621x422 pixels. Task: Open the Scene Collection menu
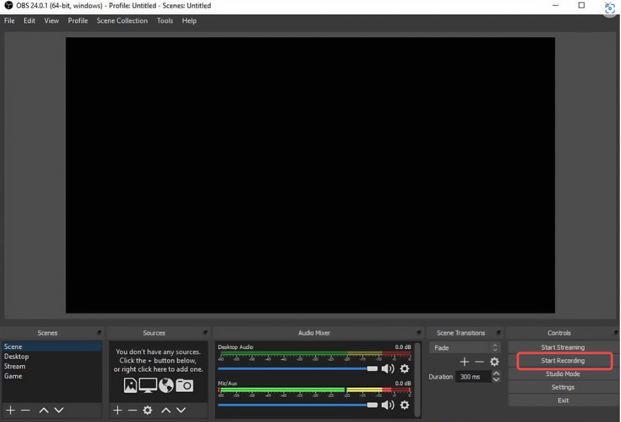[122, 21]
